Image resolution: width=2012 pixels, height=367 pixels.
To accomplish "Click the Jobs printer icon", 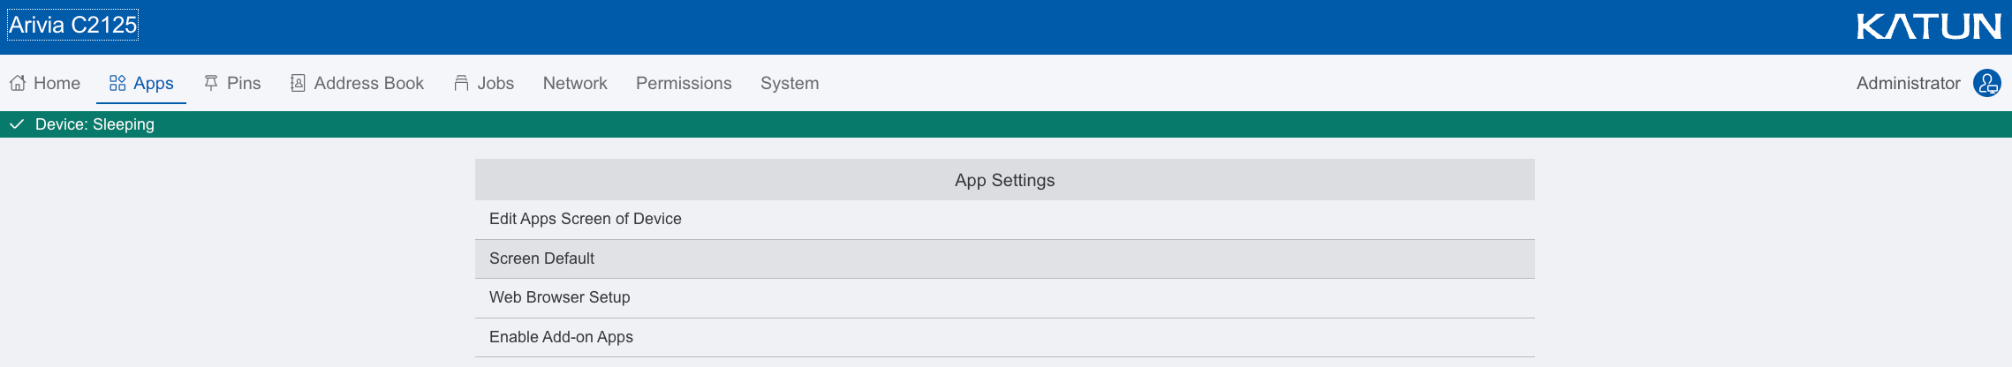I will pyautogui.click(x=461, y=83).
